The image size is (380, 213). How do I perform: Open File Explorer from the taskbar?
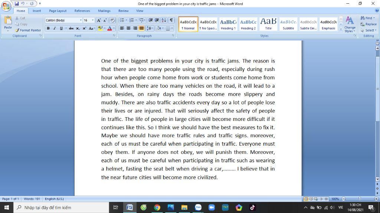pos(184,207)
